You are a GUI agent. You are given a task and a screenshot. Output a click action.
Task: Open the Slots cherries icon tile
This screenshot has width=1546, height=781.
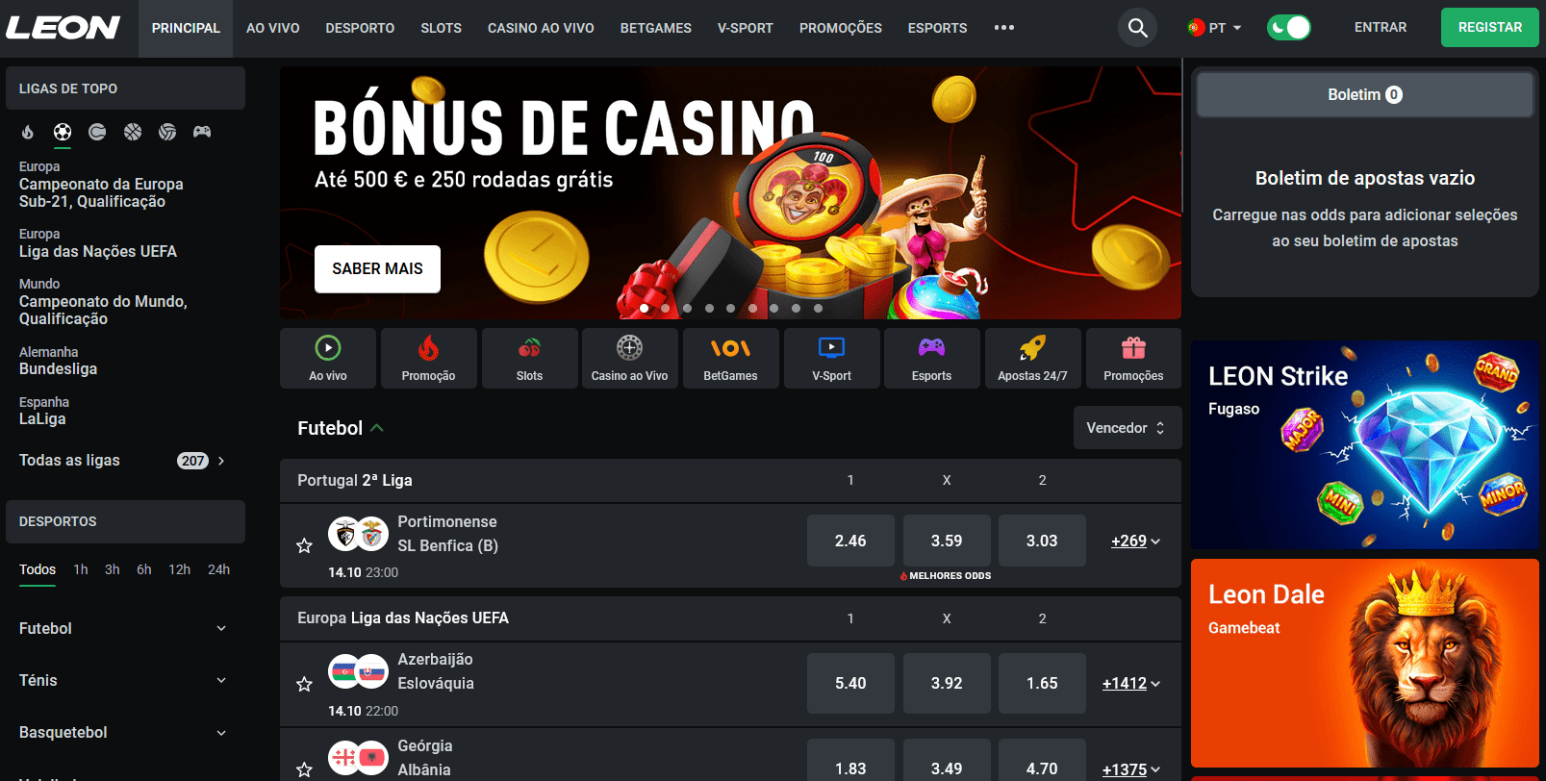529,358
